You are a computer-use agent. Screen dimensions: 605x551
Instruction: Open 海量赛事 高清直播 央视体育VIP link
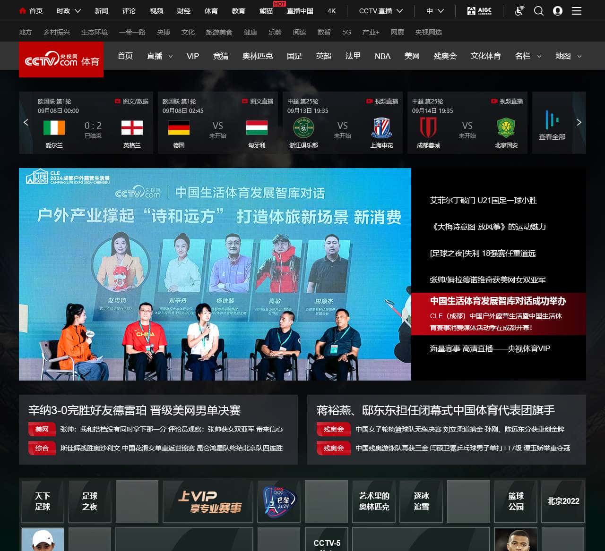[x=490, y=348]
